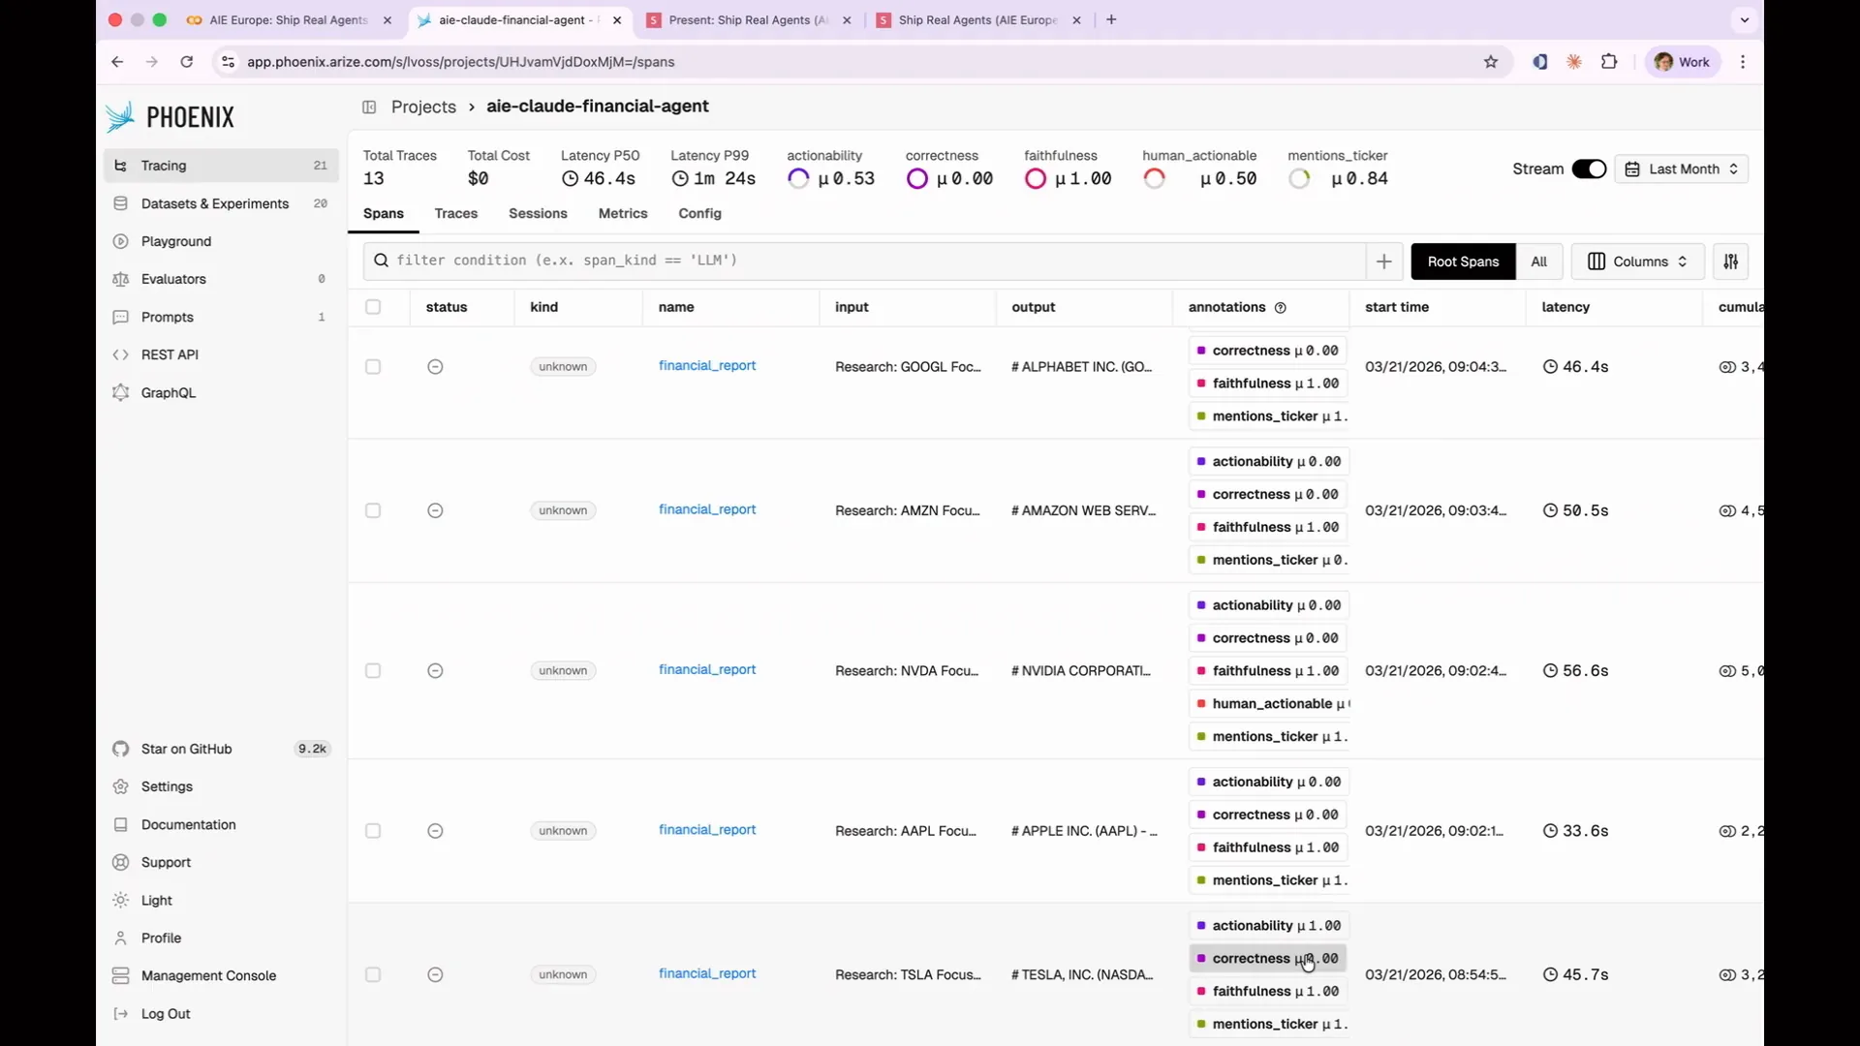Click the Phoenix logo

pyautogui.click(x=170, y=117)
